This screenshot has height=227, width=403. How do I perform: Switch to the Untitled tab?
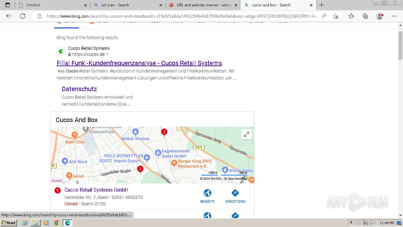[x=52, y=5]
